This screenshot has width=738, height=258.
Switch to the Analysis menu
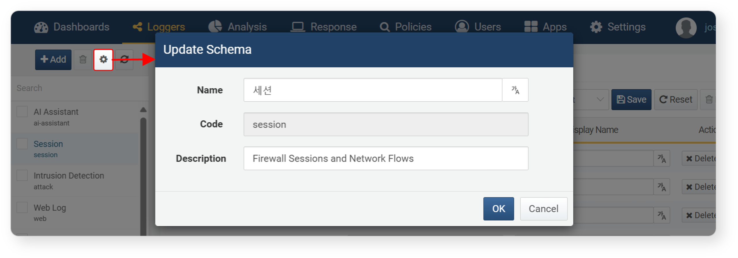click(x=238, y=27)
